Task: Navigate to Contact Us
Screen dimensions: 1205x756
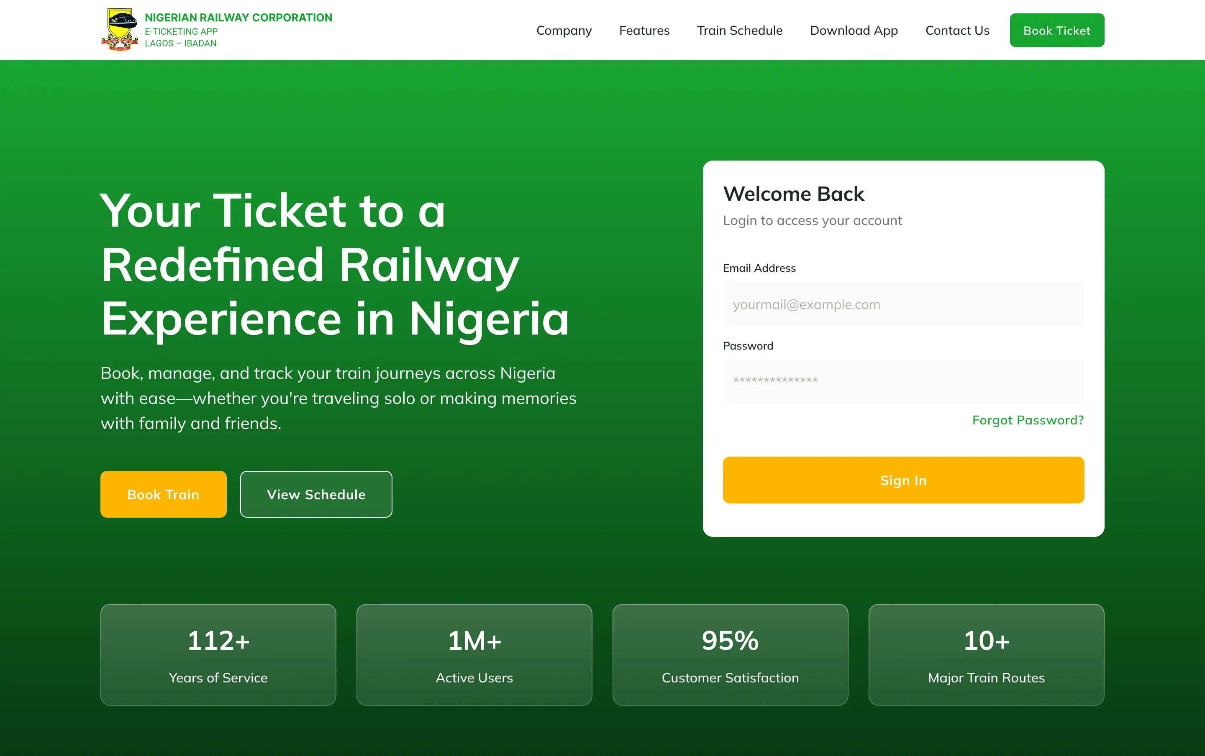Action: (956, 30)
